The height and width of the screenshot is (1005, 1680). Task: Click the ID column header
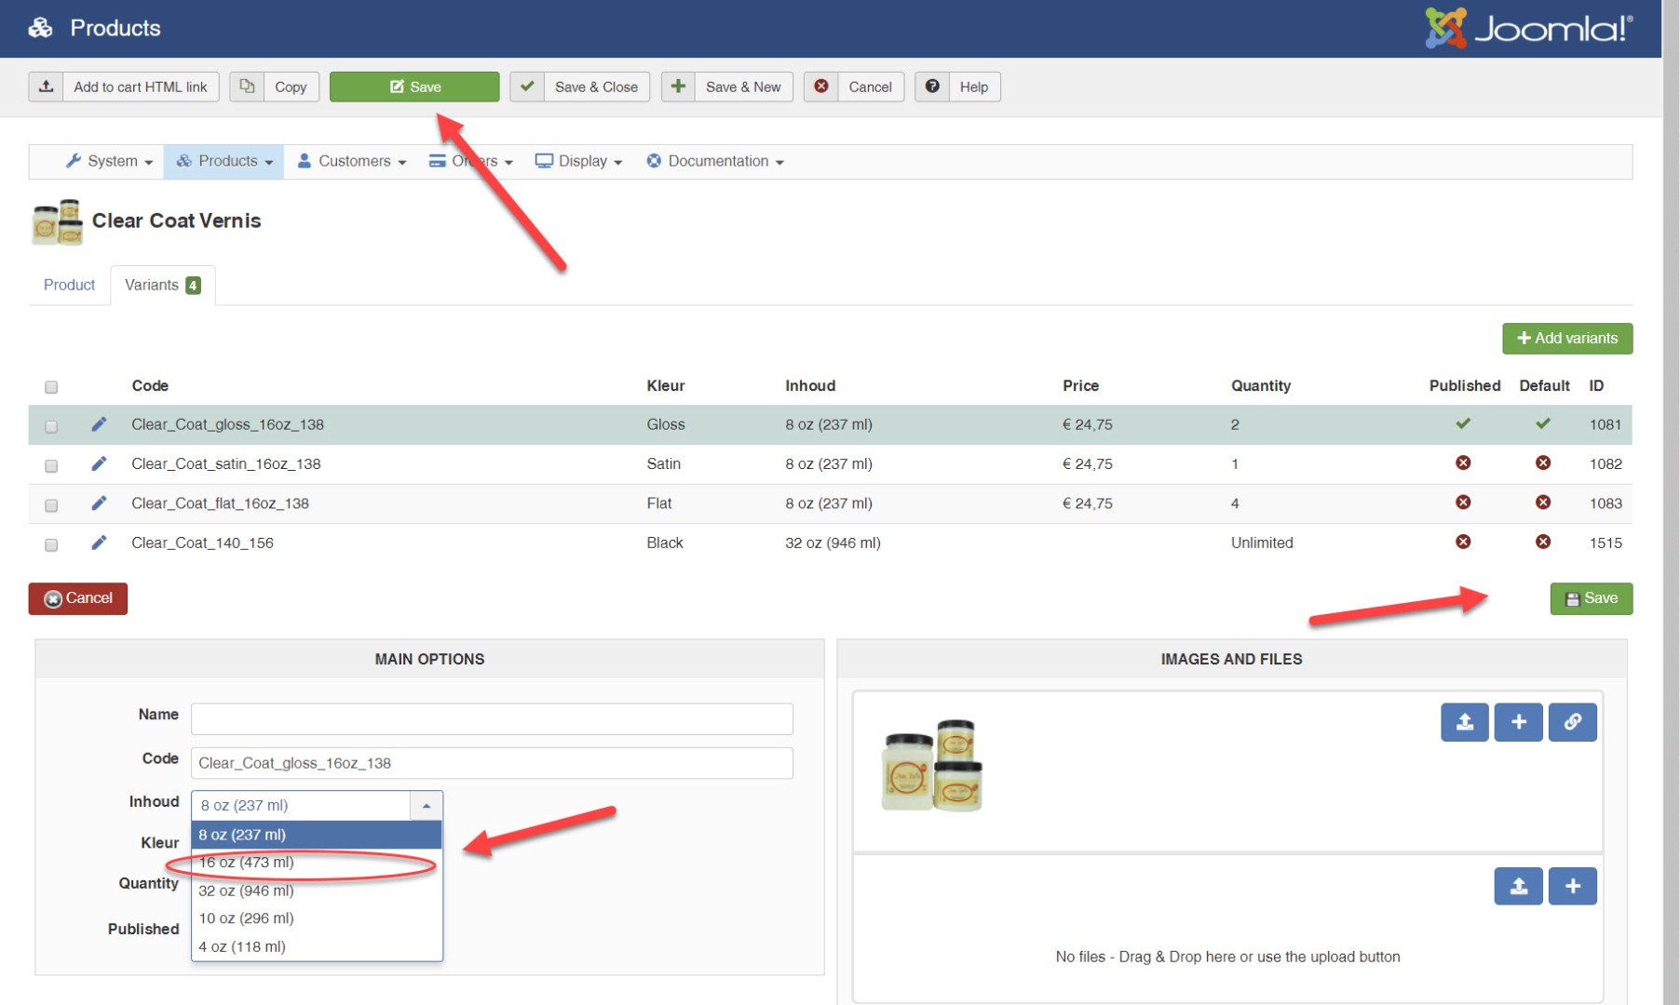tap(1596, 385)
